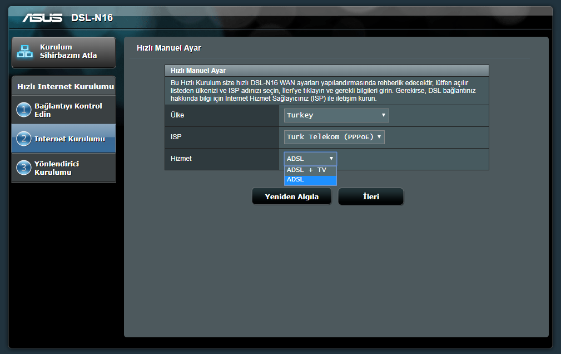Click the step 1 circle icon
This screenshot has width=561, height=354.
click(x=23, y=110)
